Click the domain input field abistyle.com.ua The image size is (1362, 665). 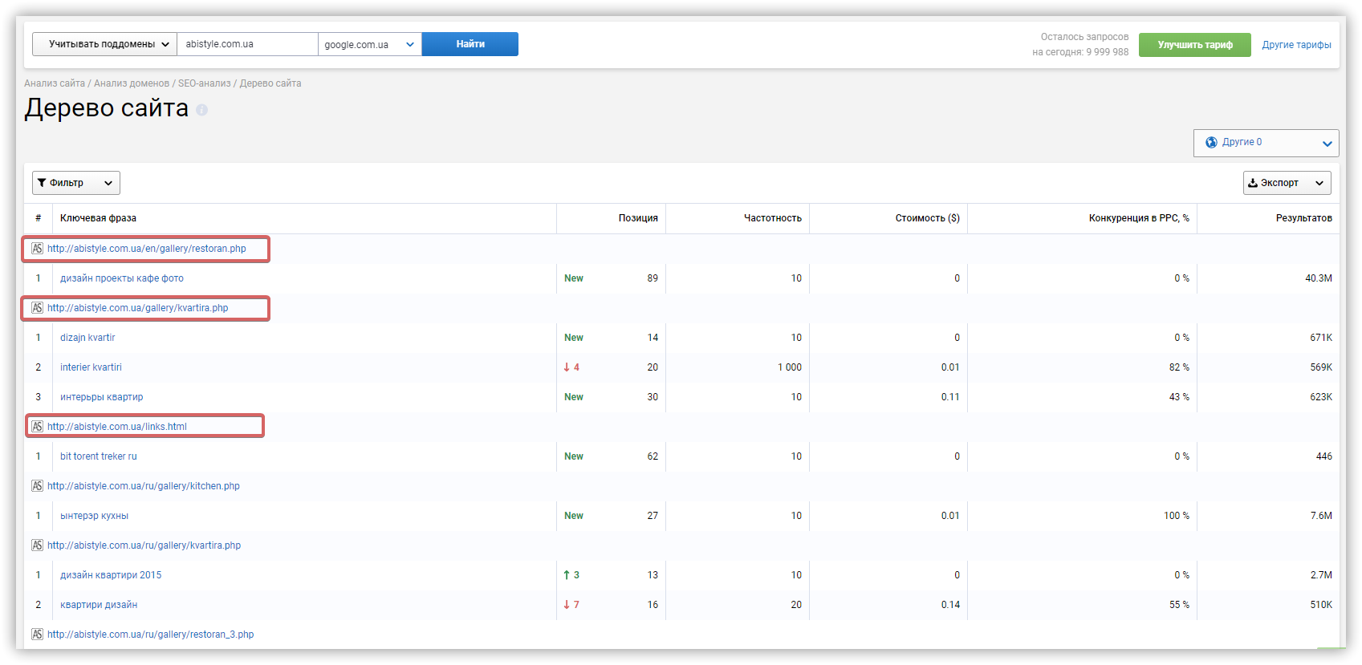pos(248,44)
